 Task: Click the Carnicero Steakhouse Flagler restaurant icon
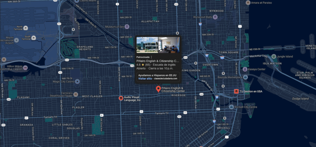pos(76,94)
